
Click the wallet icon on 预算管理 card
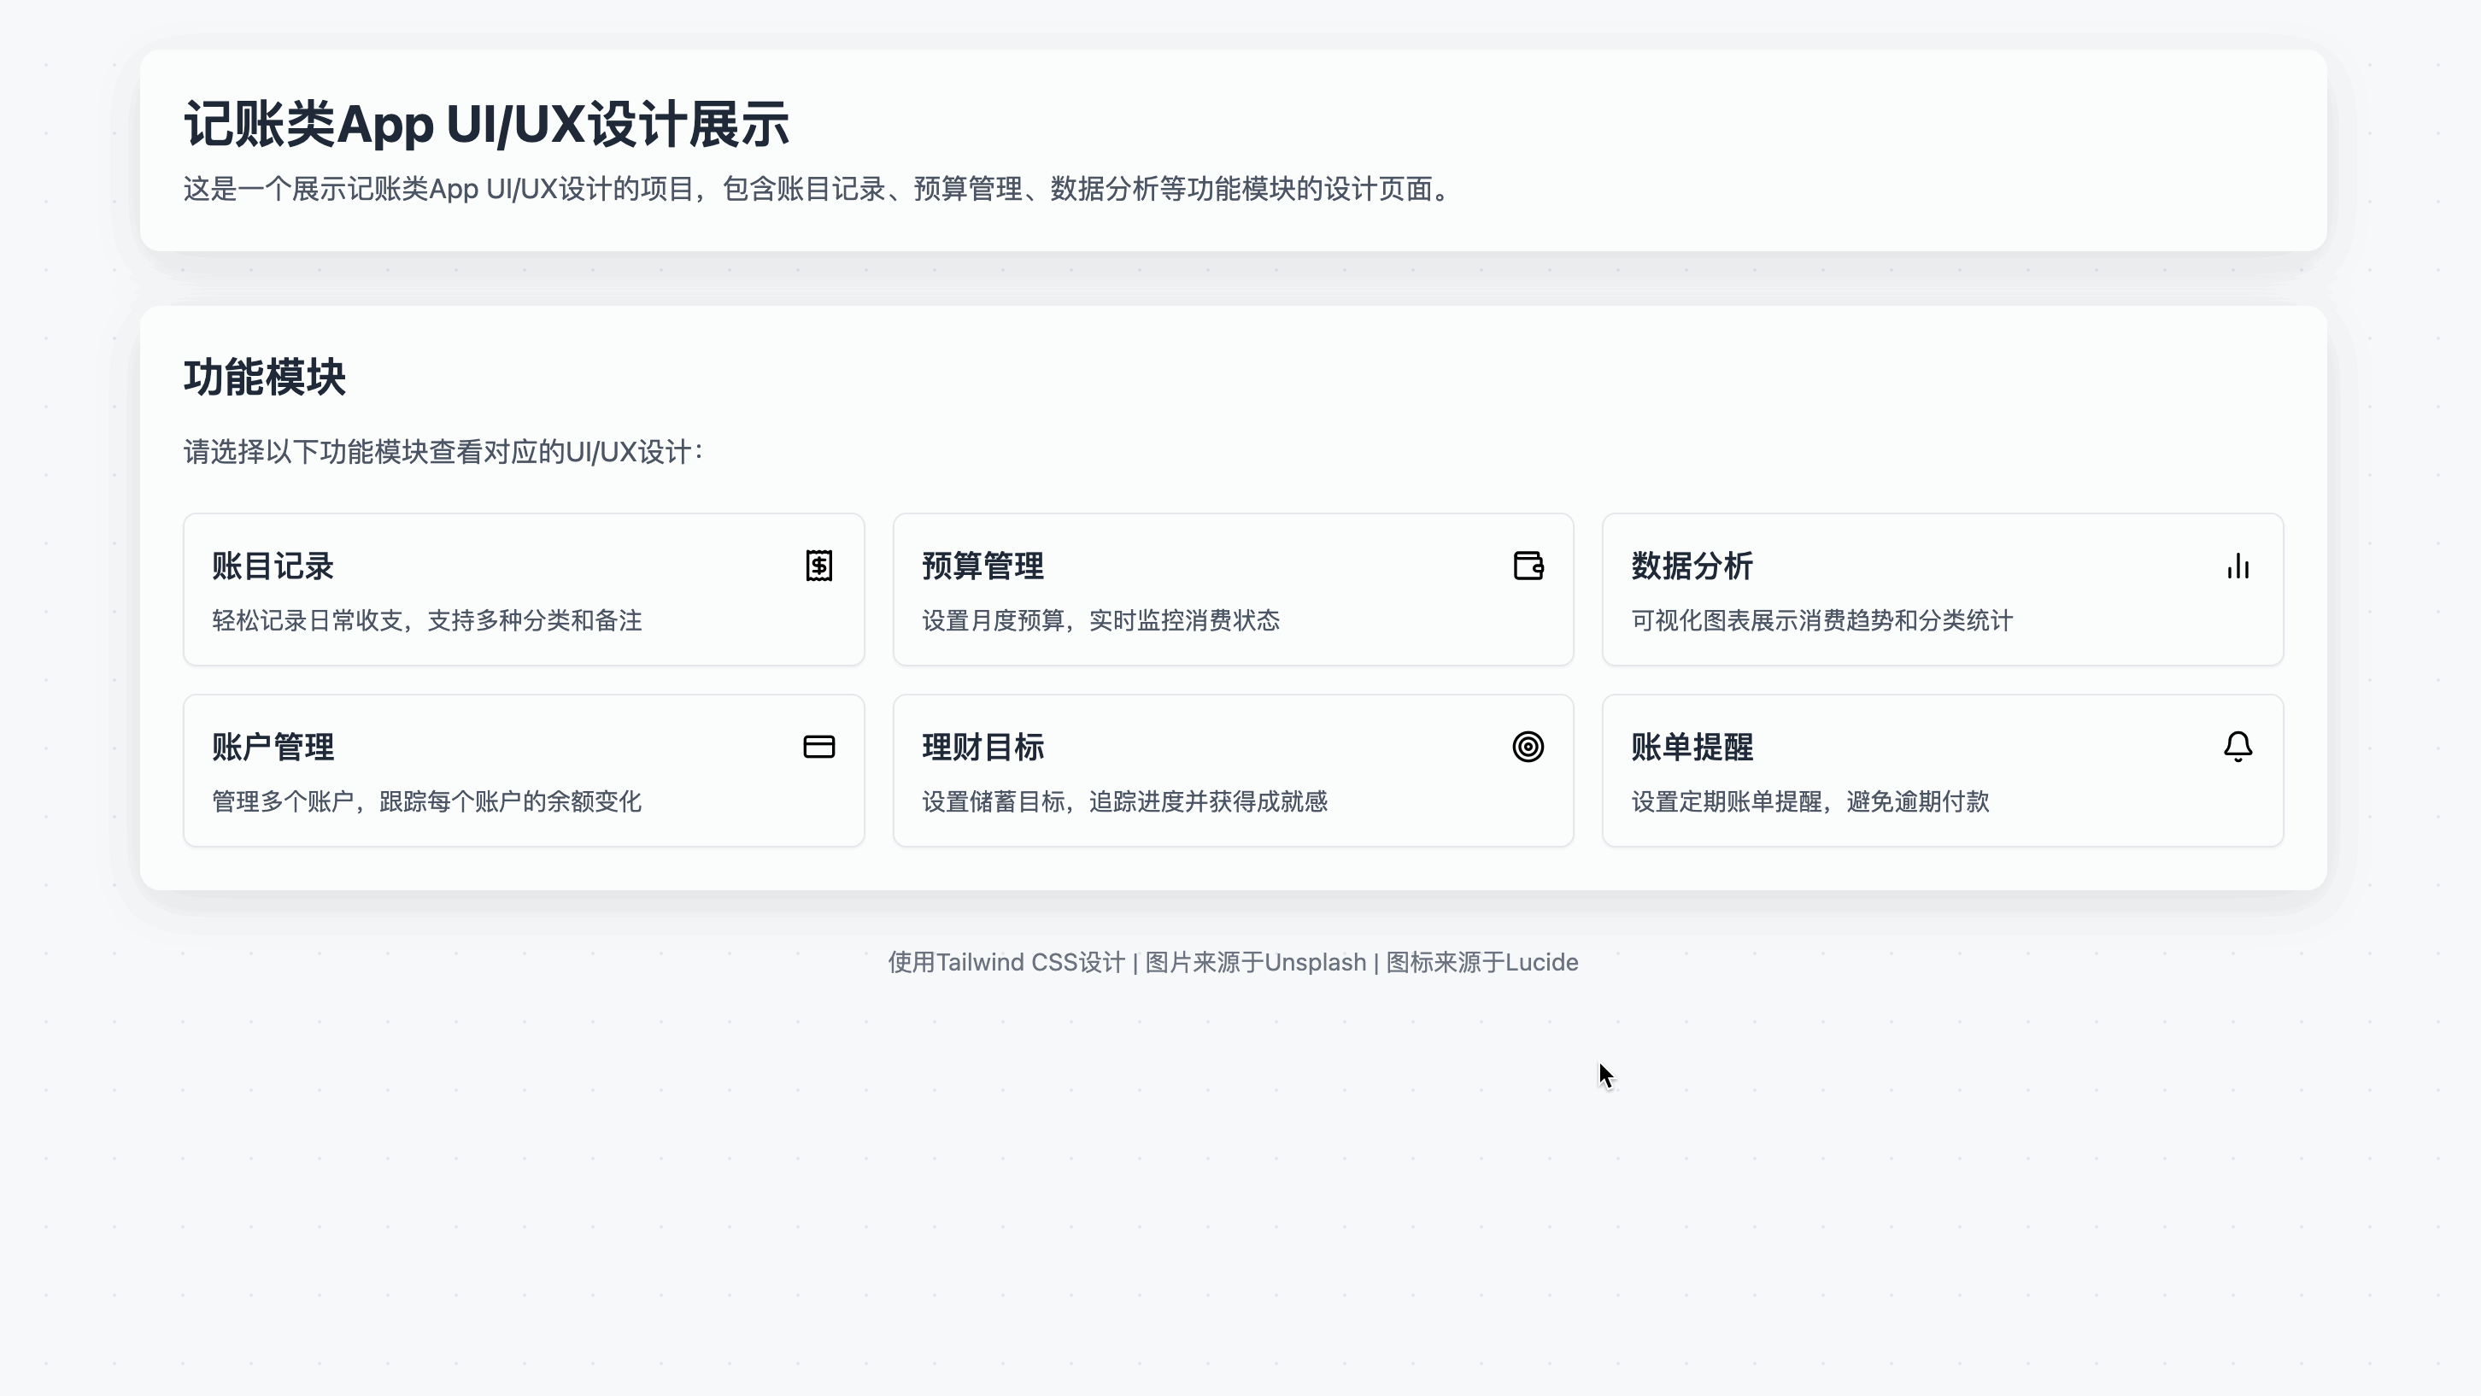click(x=1528, y=566)
